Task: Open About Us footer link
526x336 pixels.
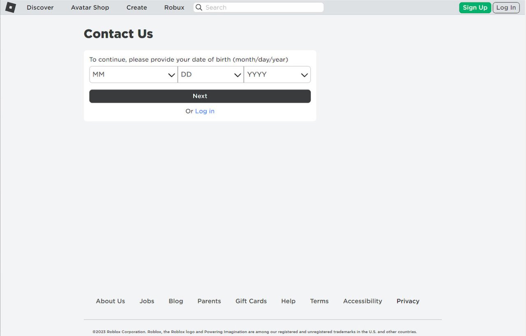Action: [x=111, y=301]
